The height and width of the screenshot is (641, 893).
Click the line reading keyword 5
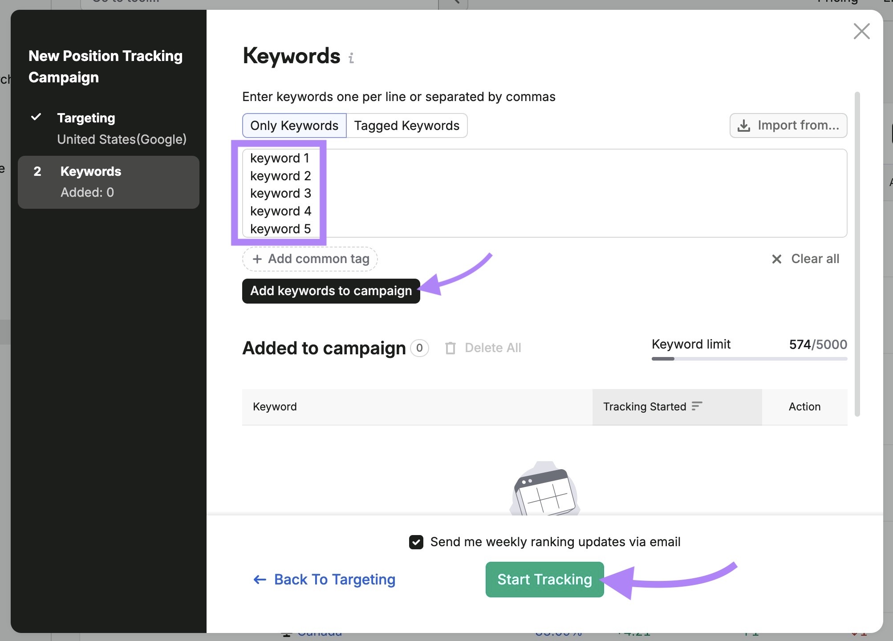280,229
